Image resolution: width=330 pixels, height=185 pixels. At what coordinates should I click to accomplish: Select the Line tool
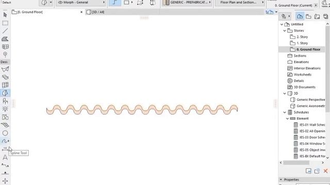tap(5, 31)
